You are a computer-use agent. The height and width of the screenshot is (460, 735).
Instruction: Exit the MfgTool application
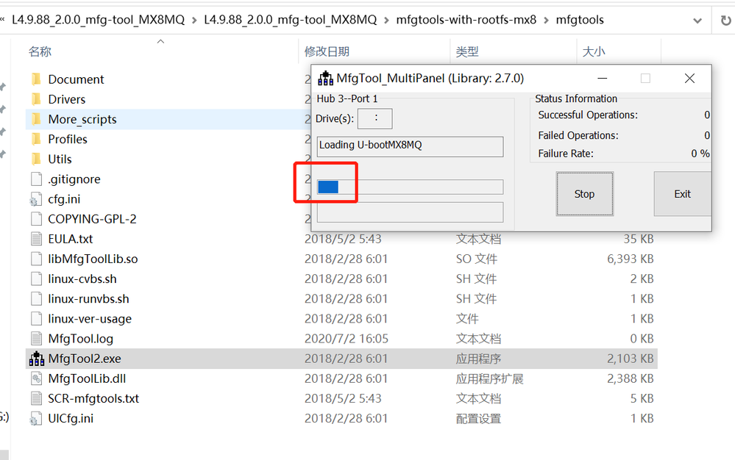pyautogui.click(x=682, y=194)
